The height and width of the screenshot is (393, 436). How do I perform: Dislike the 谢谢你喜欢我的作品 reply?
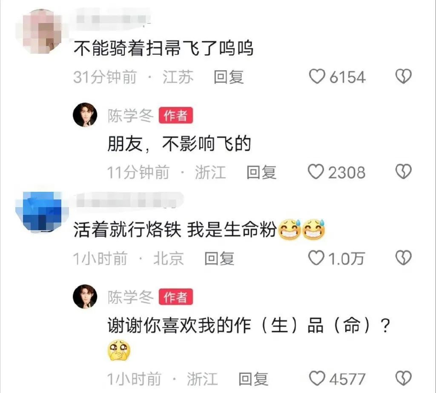404,379
